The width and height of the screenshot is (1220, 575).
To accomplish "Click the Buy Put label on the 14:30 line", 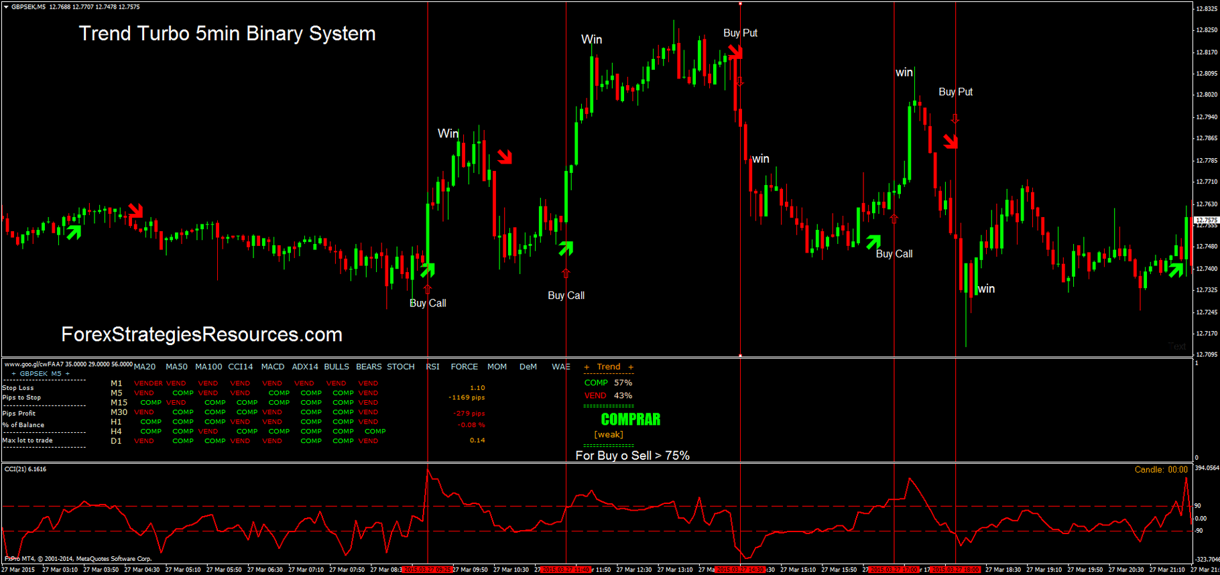I will pos(740,33).
